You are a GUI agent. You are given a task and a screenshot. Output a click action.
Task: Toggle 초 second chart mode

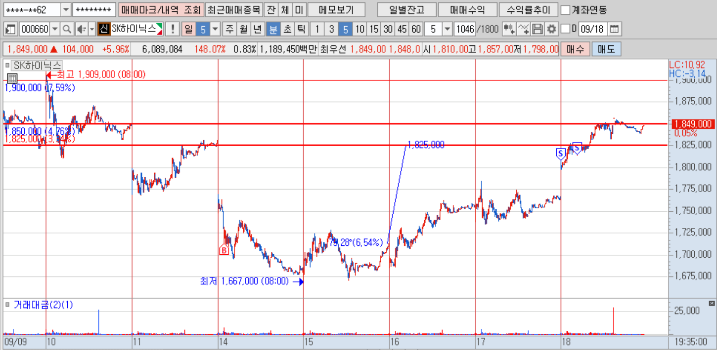coord(287,29)
